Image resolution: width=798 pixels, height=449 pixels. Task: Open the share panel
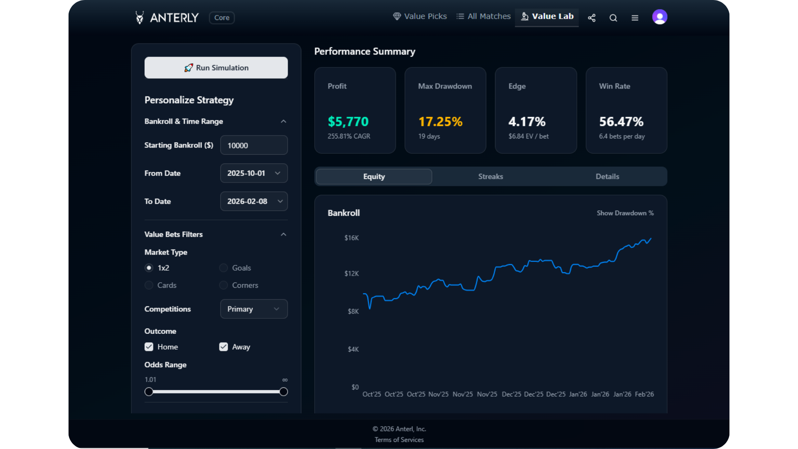pos(591,18)
